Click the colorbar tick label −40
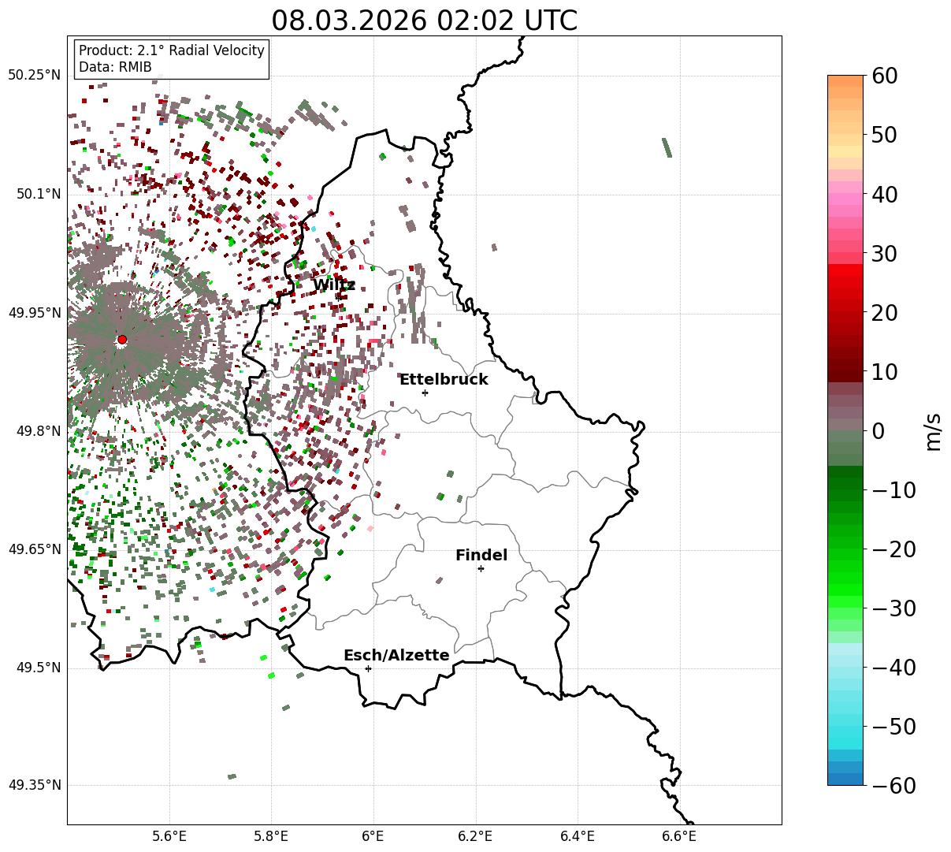The width and height of the screenshot is (951, 852). coord(894,668)
